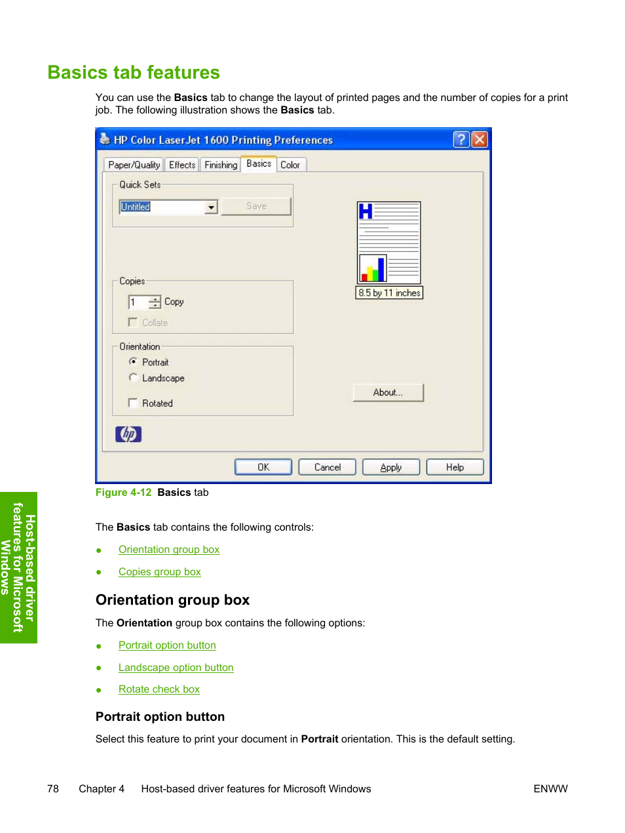Click the Figure 4-12 caption
Viewport: 625px width, 833px height.
point(152,493)
